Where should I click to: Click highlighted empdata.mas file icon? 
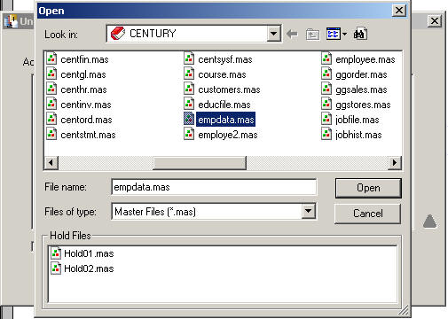[189, 119]
